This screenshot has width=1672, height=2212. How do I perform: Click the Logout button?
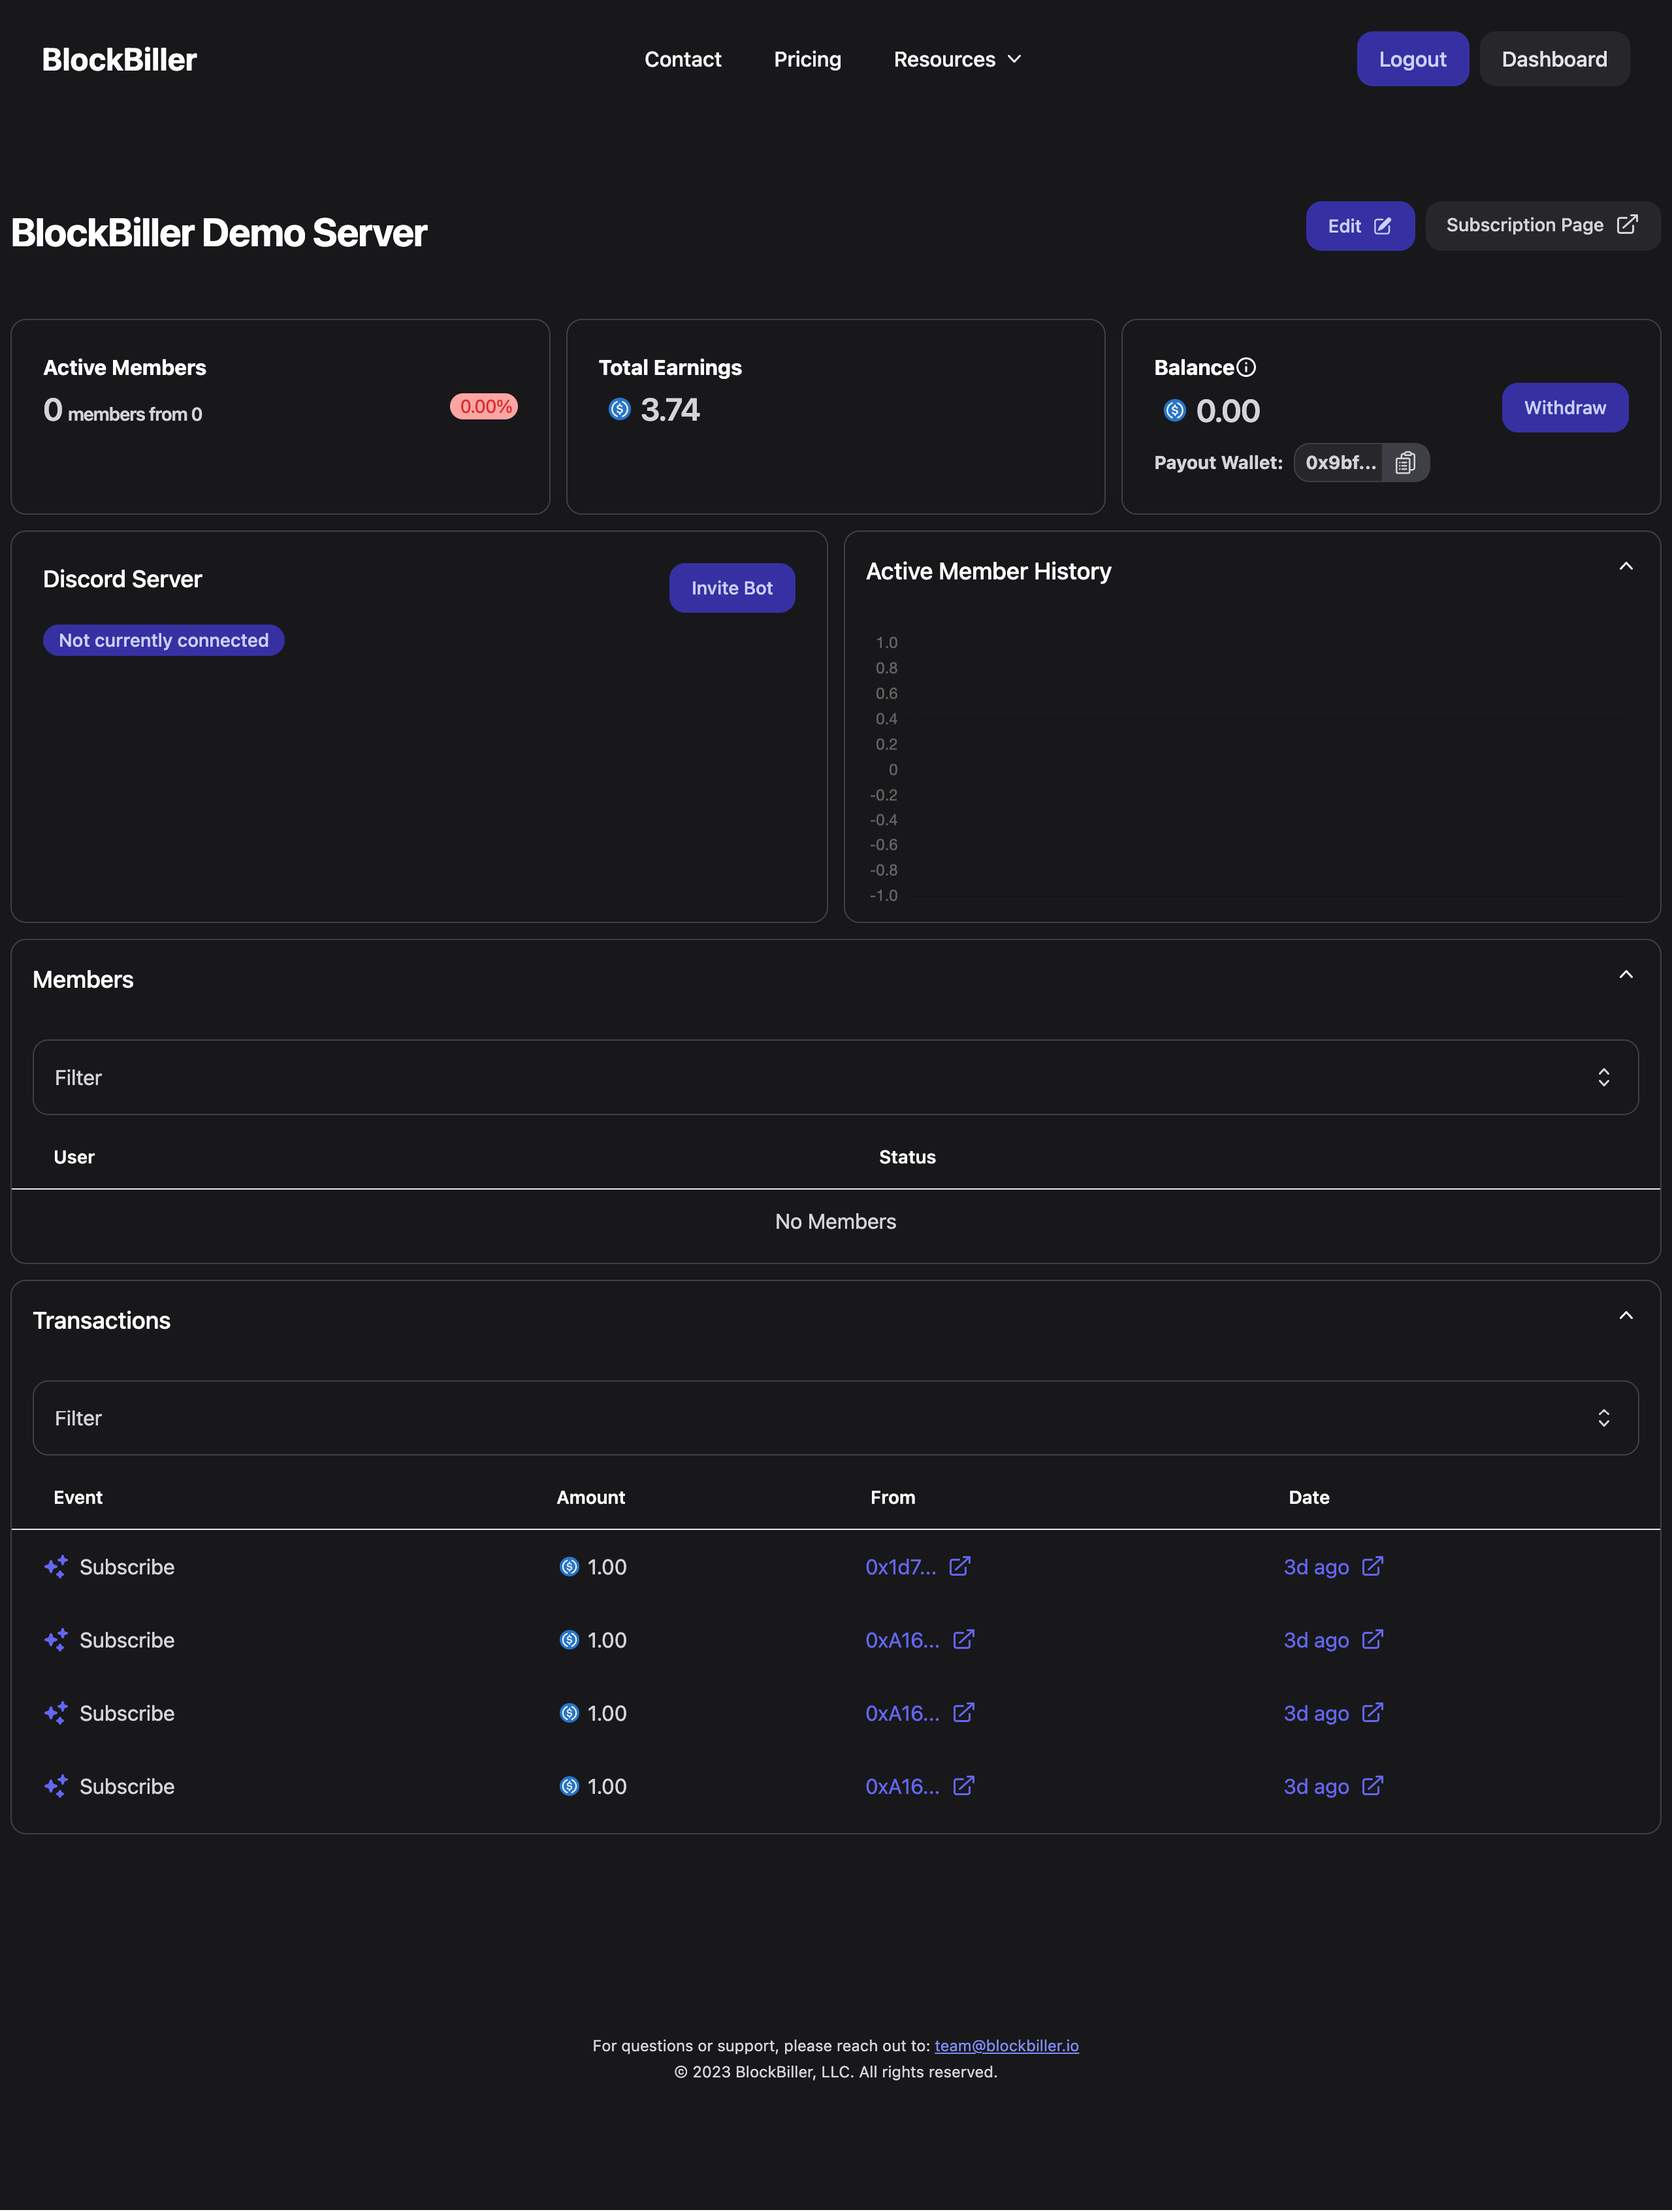1412,59
